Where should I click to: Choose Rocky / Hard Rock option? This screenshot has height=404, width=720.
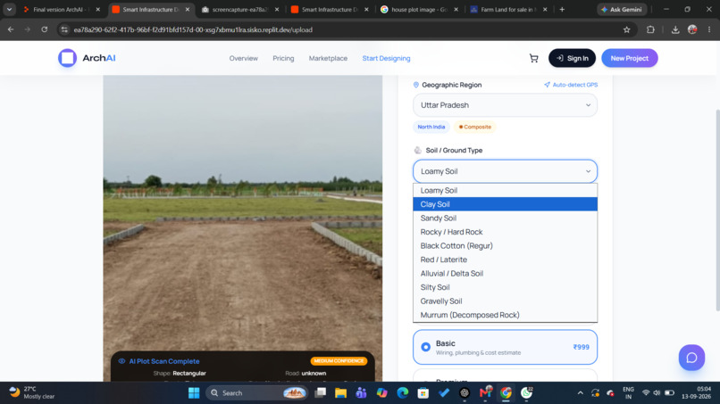click(505, 232)
